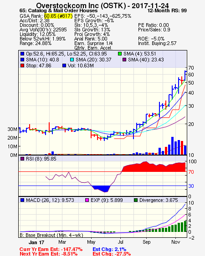
Task: Click the 'Stop: 47.86' legend text
Action: [x=39, y=65]
